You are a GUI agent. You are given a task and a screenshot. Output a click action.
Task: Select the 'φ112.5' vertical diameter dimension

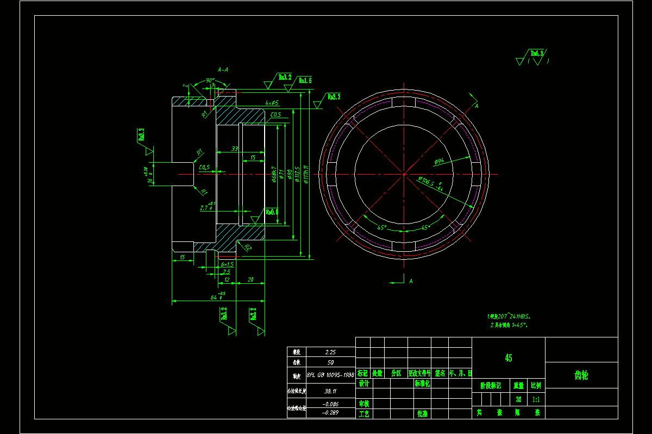point(297,175)
